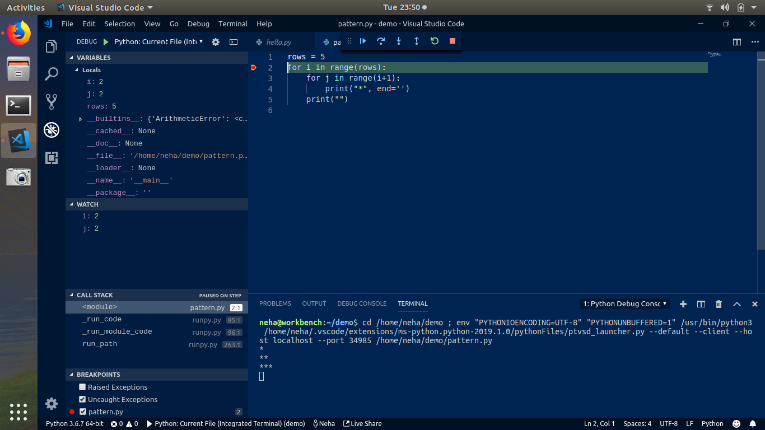765x430 pixels.
Task: Collapse the Variables section
Action: (71, 57)
